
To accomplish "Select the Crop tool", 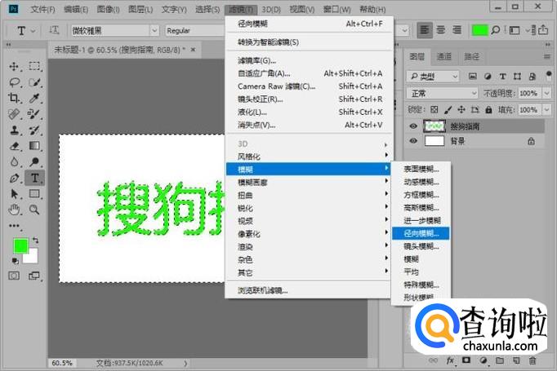I will [14, 98].
